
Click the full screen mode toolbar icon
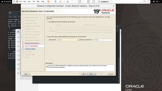80,2
